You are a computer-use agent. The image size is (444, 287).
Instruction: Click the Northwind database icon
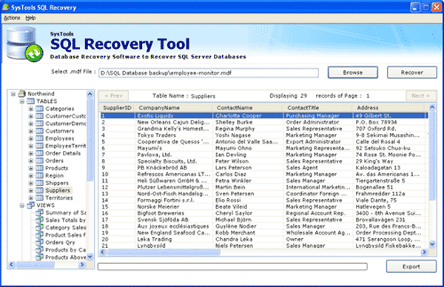(x=21, y=93)
